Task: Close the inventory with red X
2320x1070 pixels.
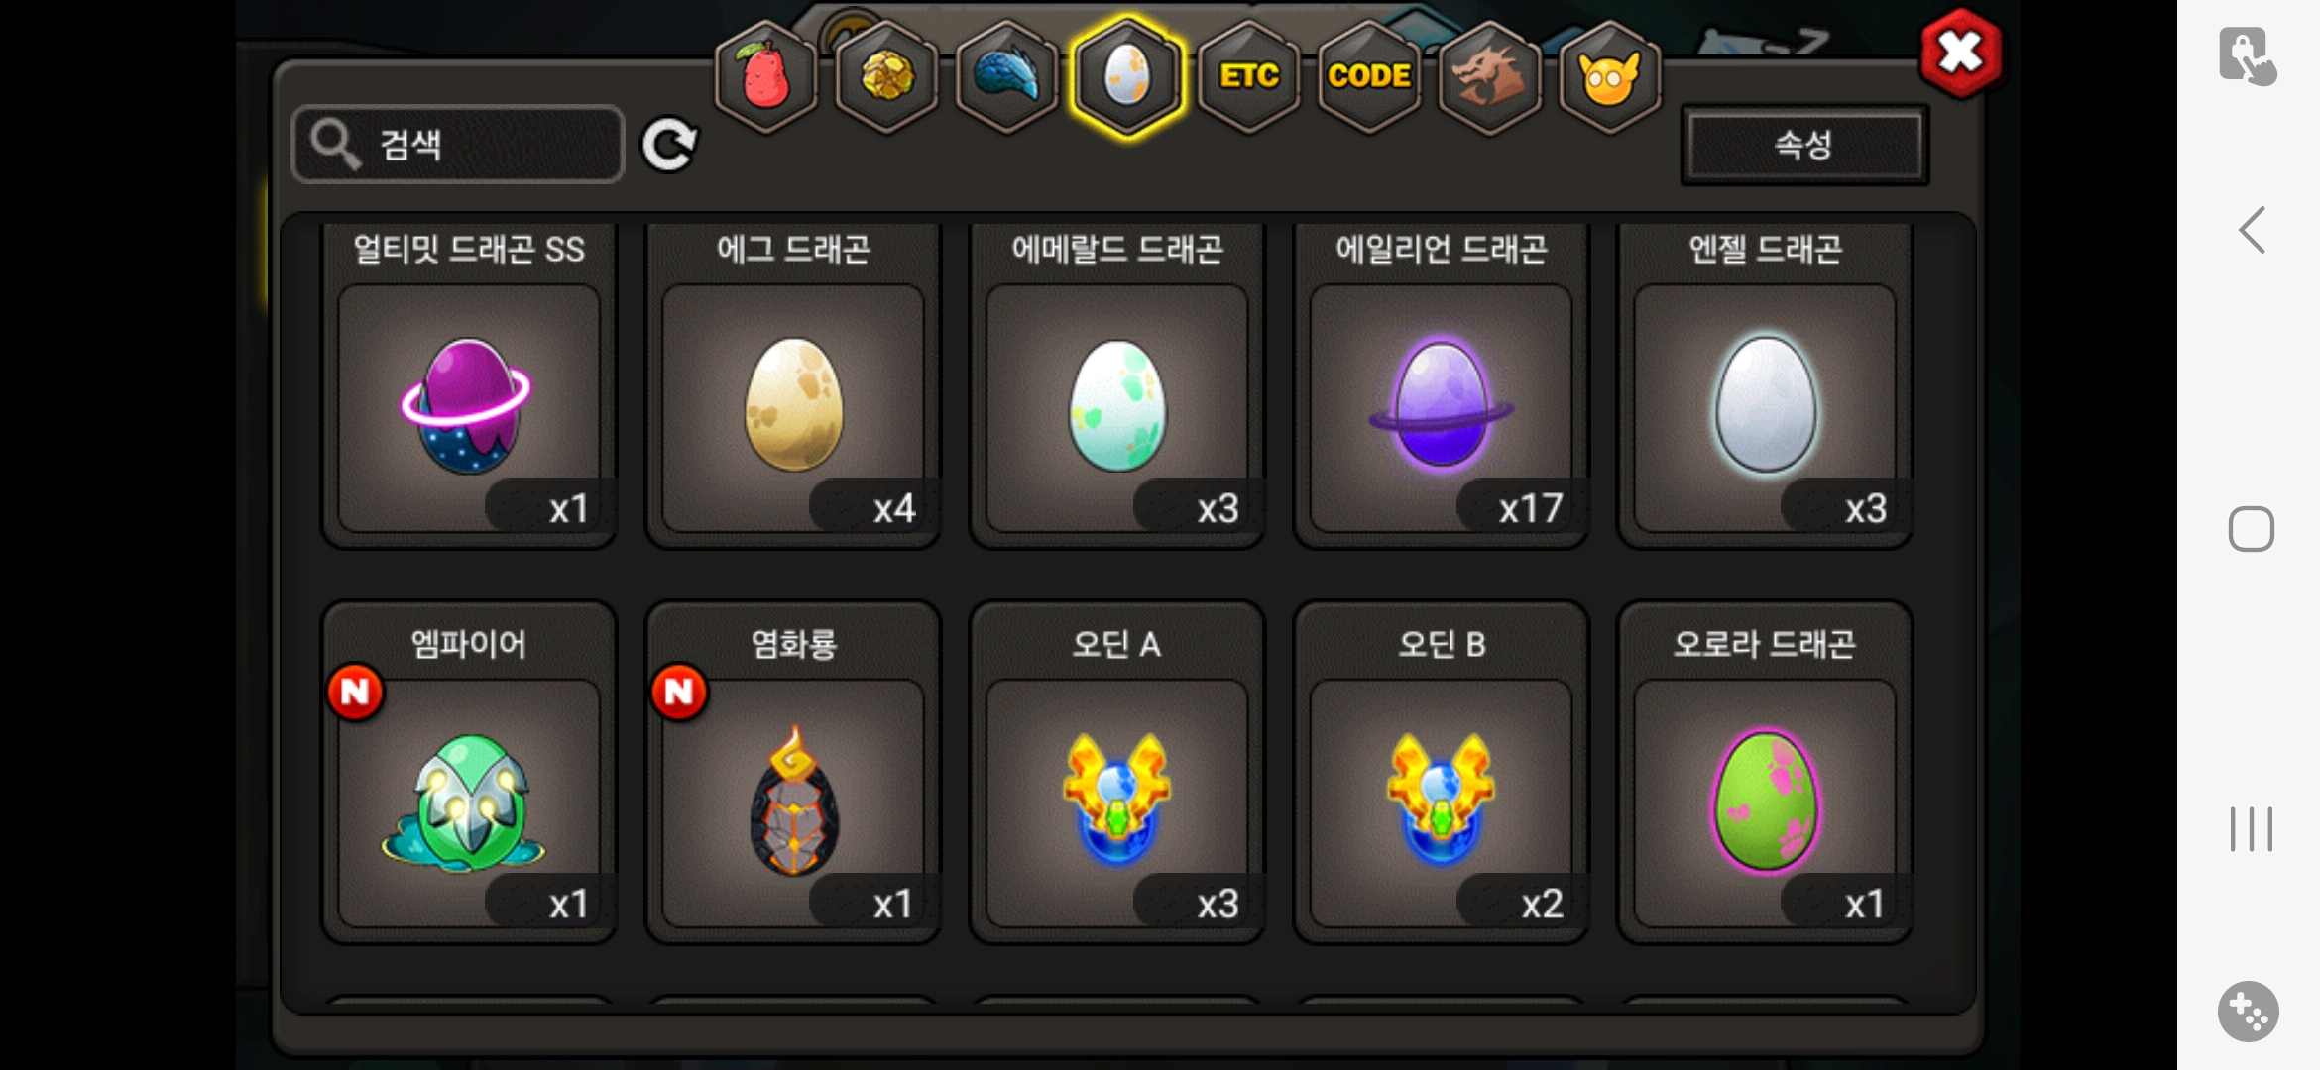Action: coord(1960,53)
